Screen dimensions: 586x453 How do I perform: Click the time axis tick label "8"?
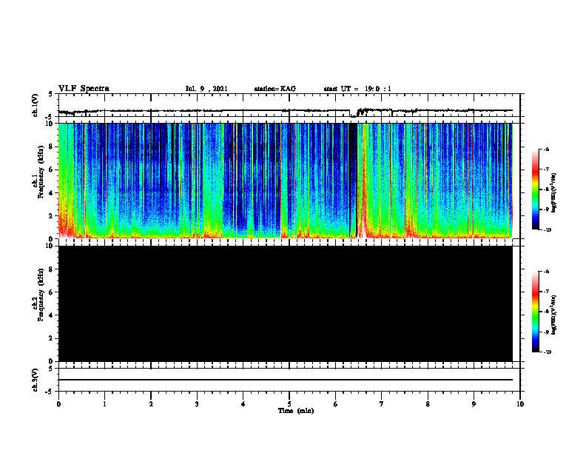click(428, 404)
